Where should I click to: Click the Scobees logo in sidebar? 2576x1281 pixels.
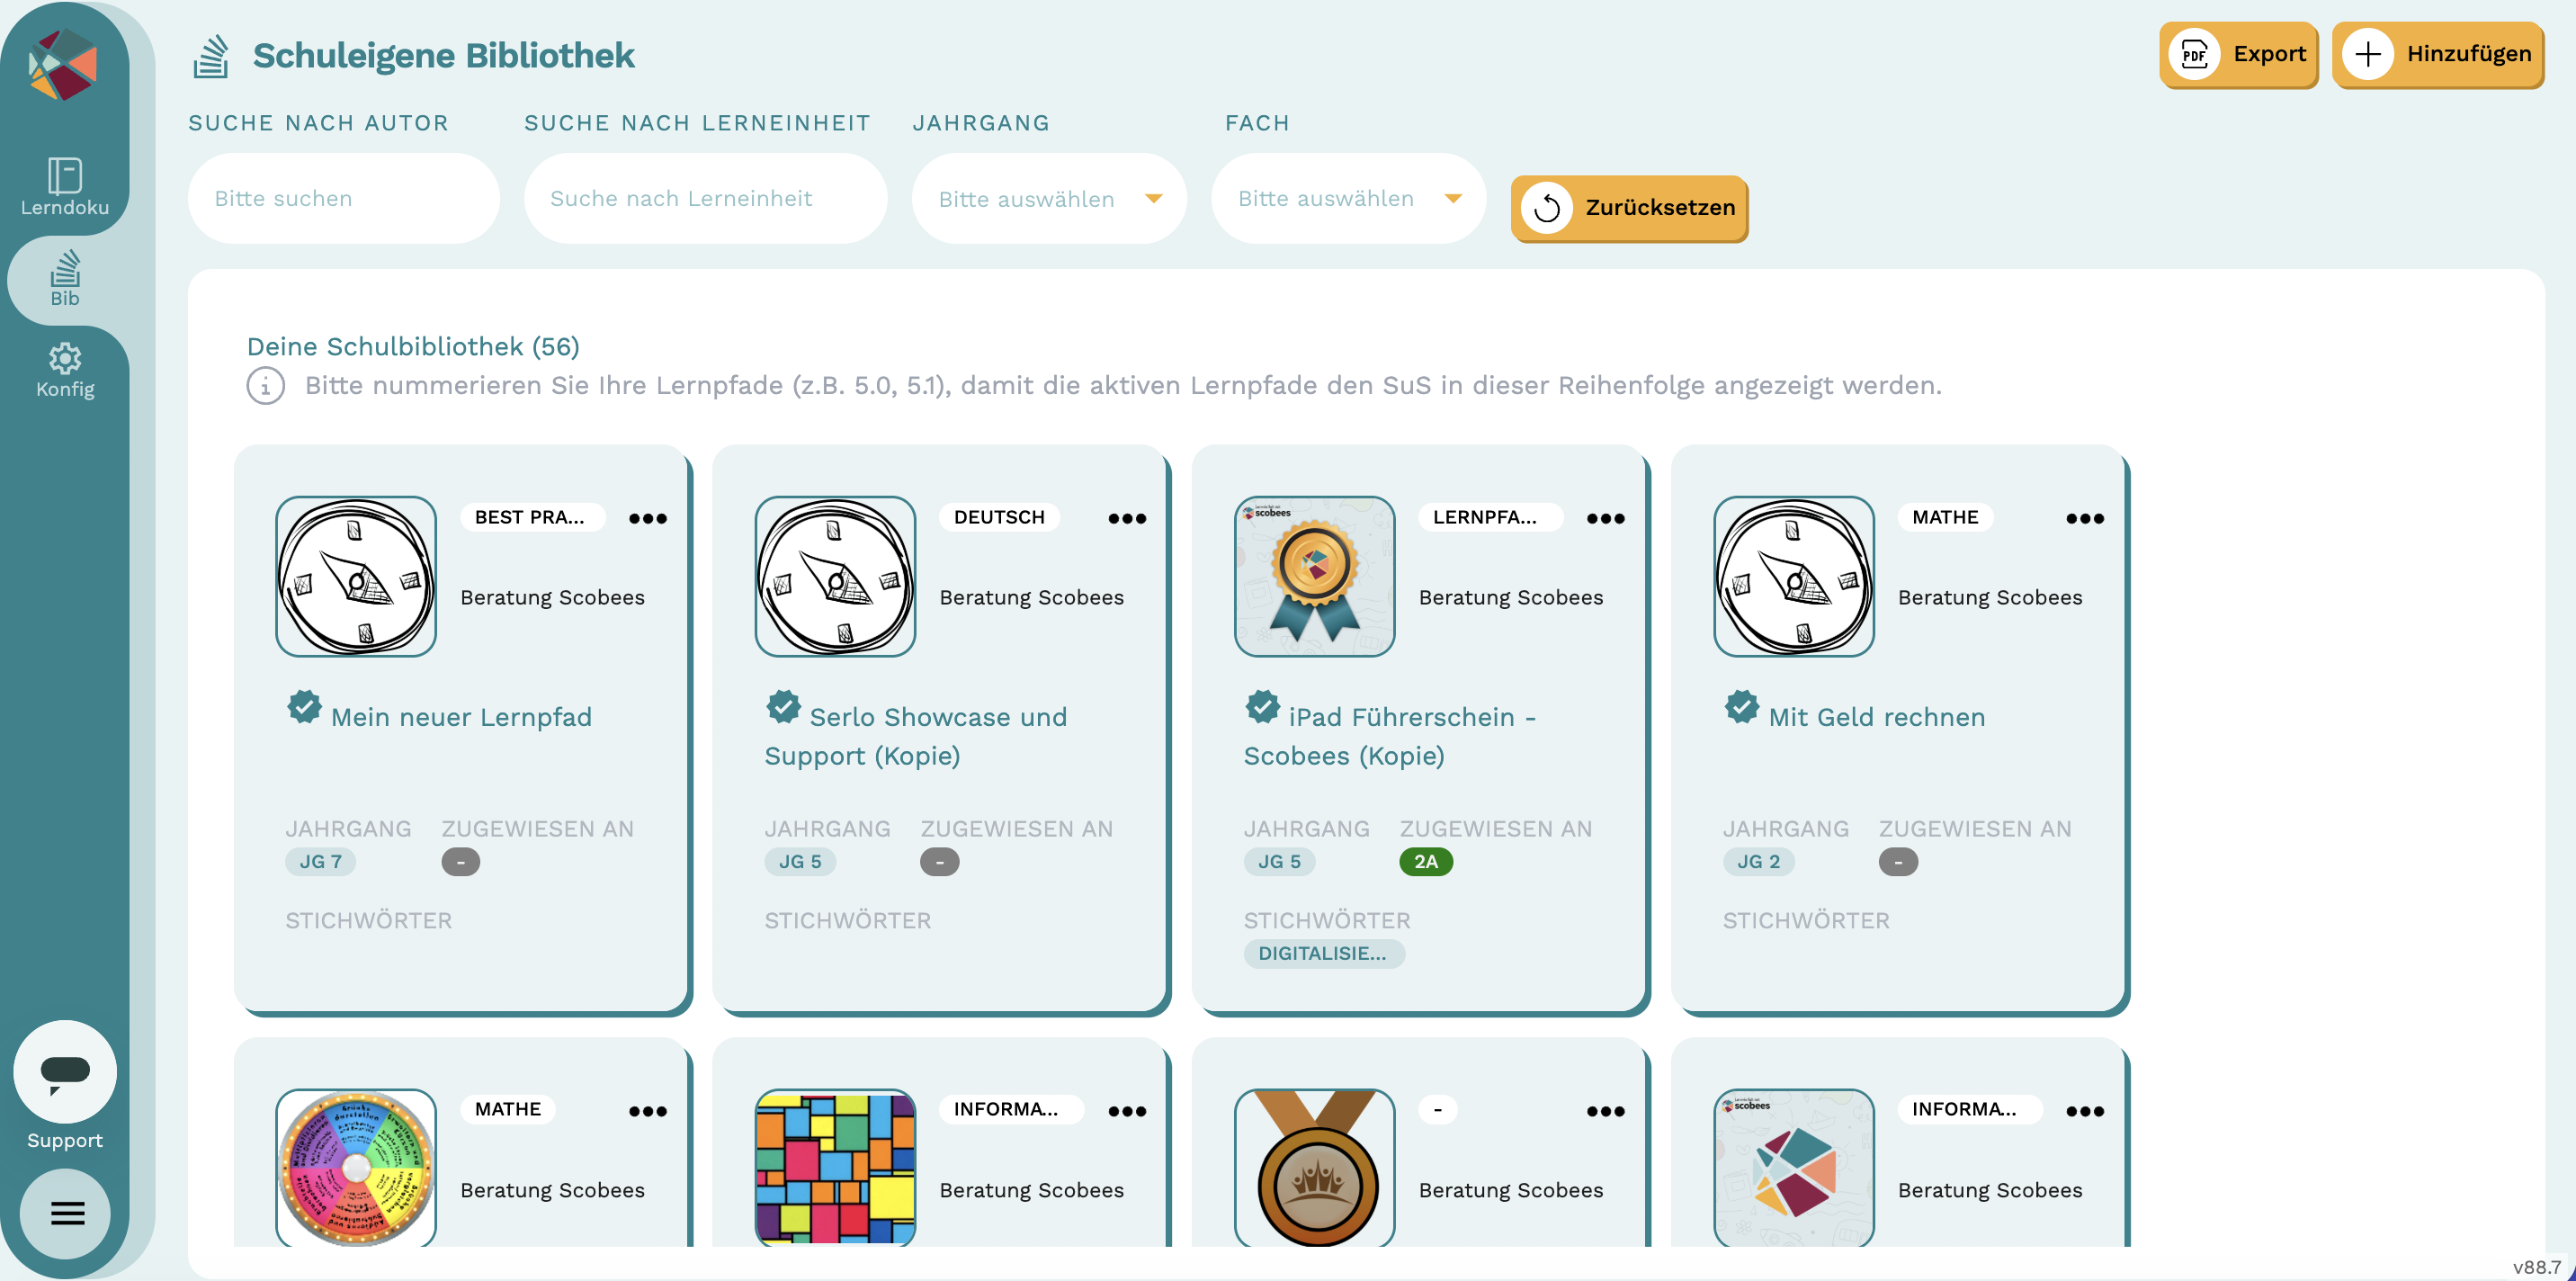point(63,64)
